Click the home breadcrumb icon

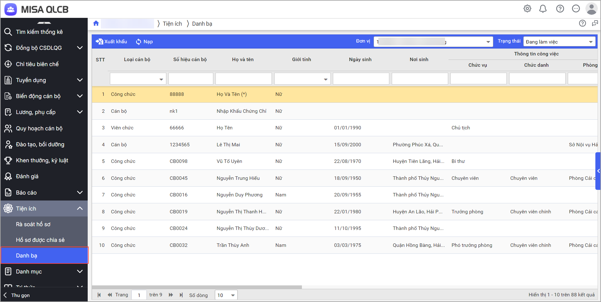[96, 23]
